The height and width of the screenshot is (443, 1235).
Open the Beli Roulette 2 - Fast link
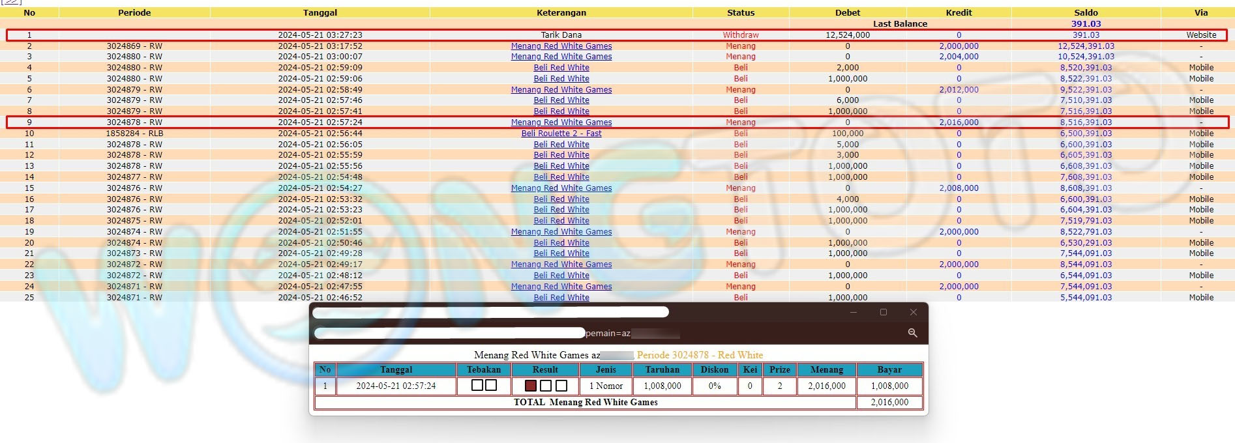[x=561, y=134]
